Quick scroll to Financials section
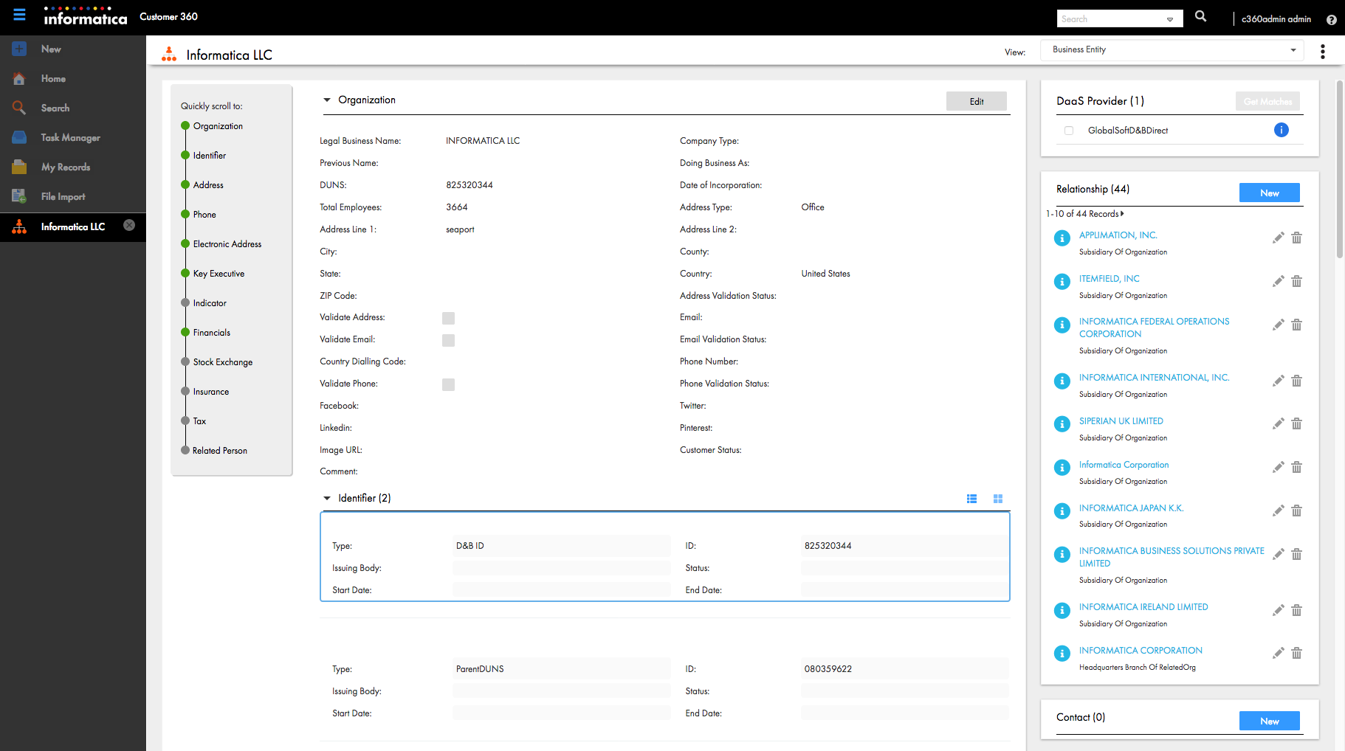1345x751 pixels. click(212, 333)
